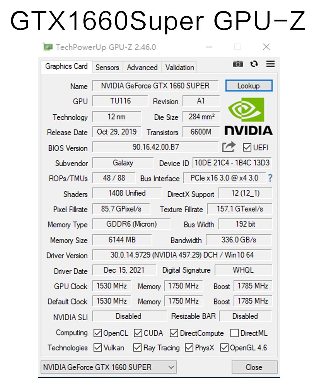This screenshot has width=318, height=382.
Task: Click the BIOS Version field 90.16.42.00.B7
Action: click(x=156, y=147)
